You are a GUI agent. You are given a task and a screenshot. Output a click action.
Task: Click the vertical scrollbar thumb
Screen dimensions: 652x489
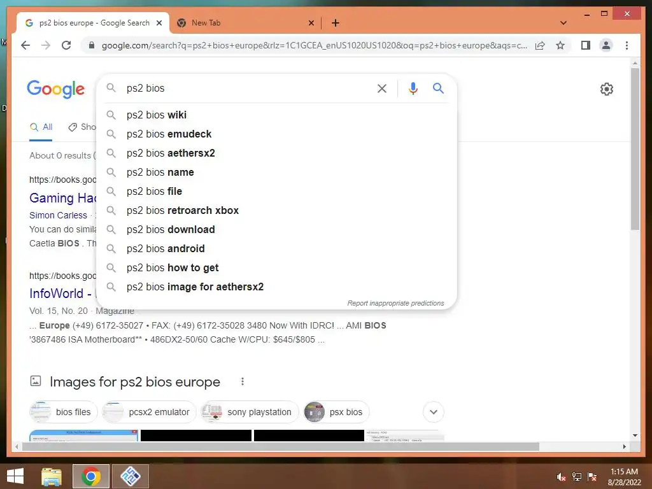[635, 148]
